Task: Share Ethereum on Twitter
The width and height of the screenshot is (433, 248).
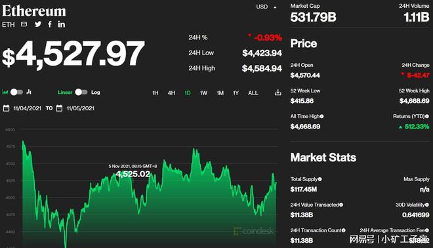Action: (38, 24)
